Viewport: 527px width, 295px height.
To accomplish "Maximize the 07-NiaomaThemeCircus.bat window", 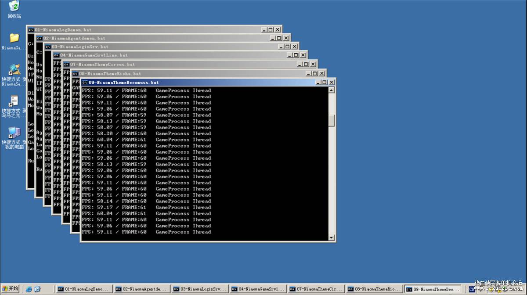I will (306, 65).
